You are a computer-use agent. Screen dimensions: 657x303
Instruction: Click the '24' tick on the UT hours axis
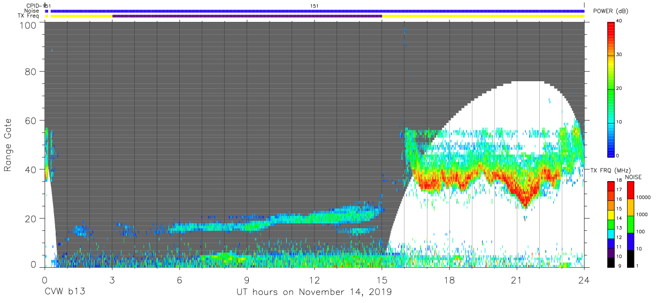pyautogui.click(x=584, y=279)
